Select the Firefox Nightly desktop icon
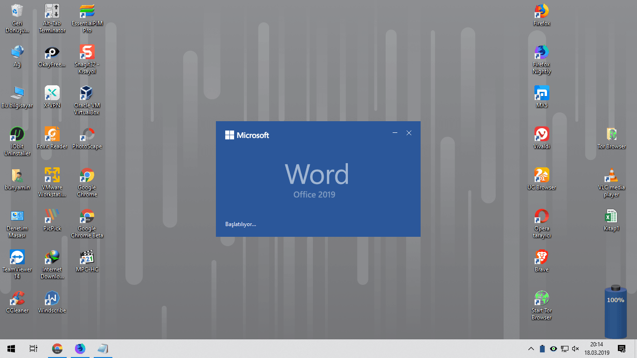This screenshot has width=637, height=358. (x=541, y=60)
